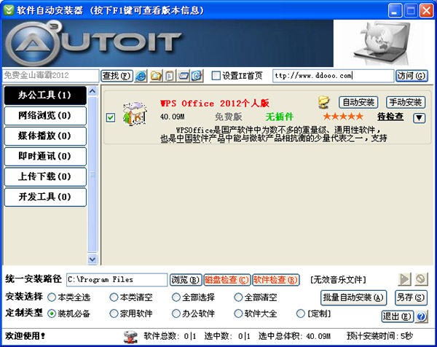
Task: Focus the URL address input field
Action: (333, 76)
